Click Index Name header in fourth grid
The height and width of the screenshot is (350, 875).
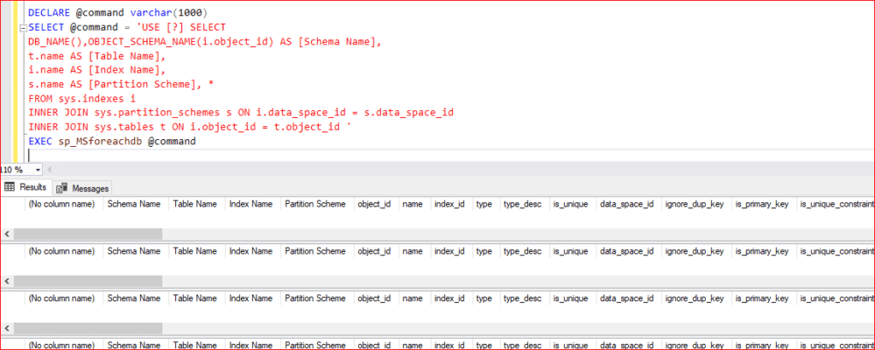[250, 345]
